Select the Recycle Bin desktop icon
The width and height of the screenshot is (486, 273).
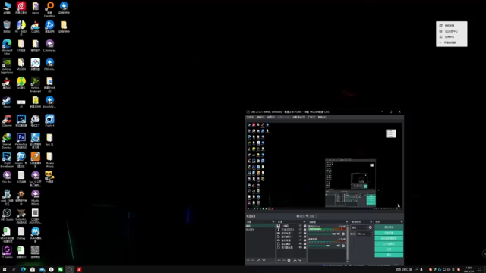click(x=7, y=27)
